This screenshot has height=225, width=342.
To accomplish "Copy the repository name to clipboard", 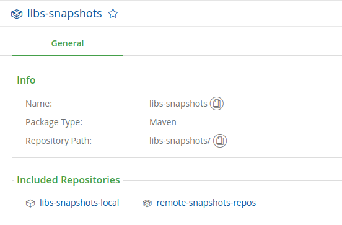I will [x=217, y=104].
